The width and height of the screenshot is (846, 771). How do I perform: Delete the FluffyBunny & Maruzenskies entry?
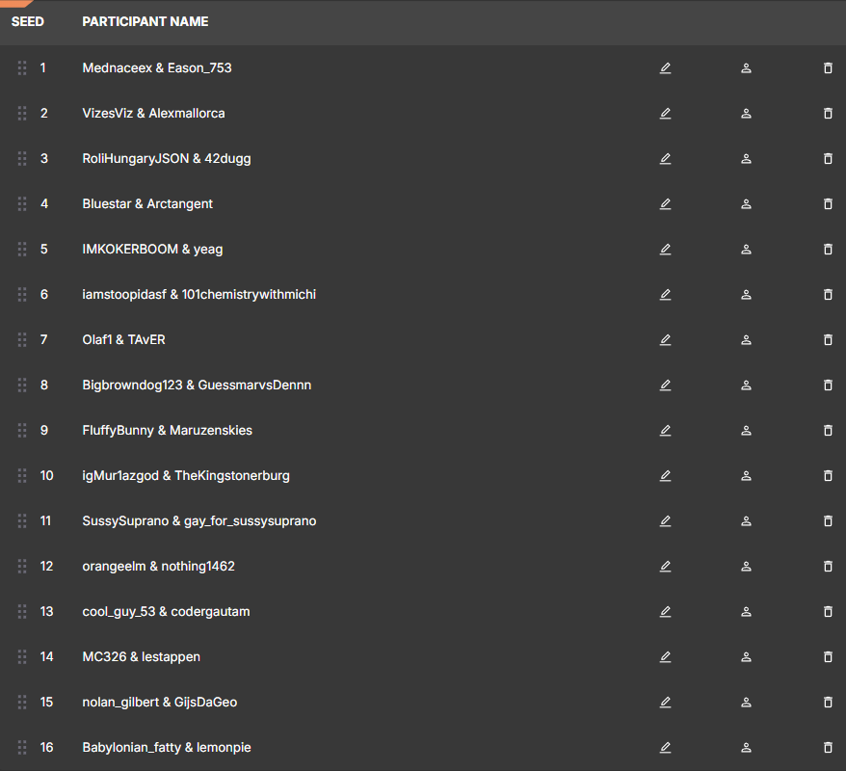click(x=828, y=431)
